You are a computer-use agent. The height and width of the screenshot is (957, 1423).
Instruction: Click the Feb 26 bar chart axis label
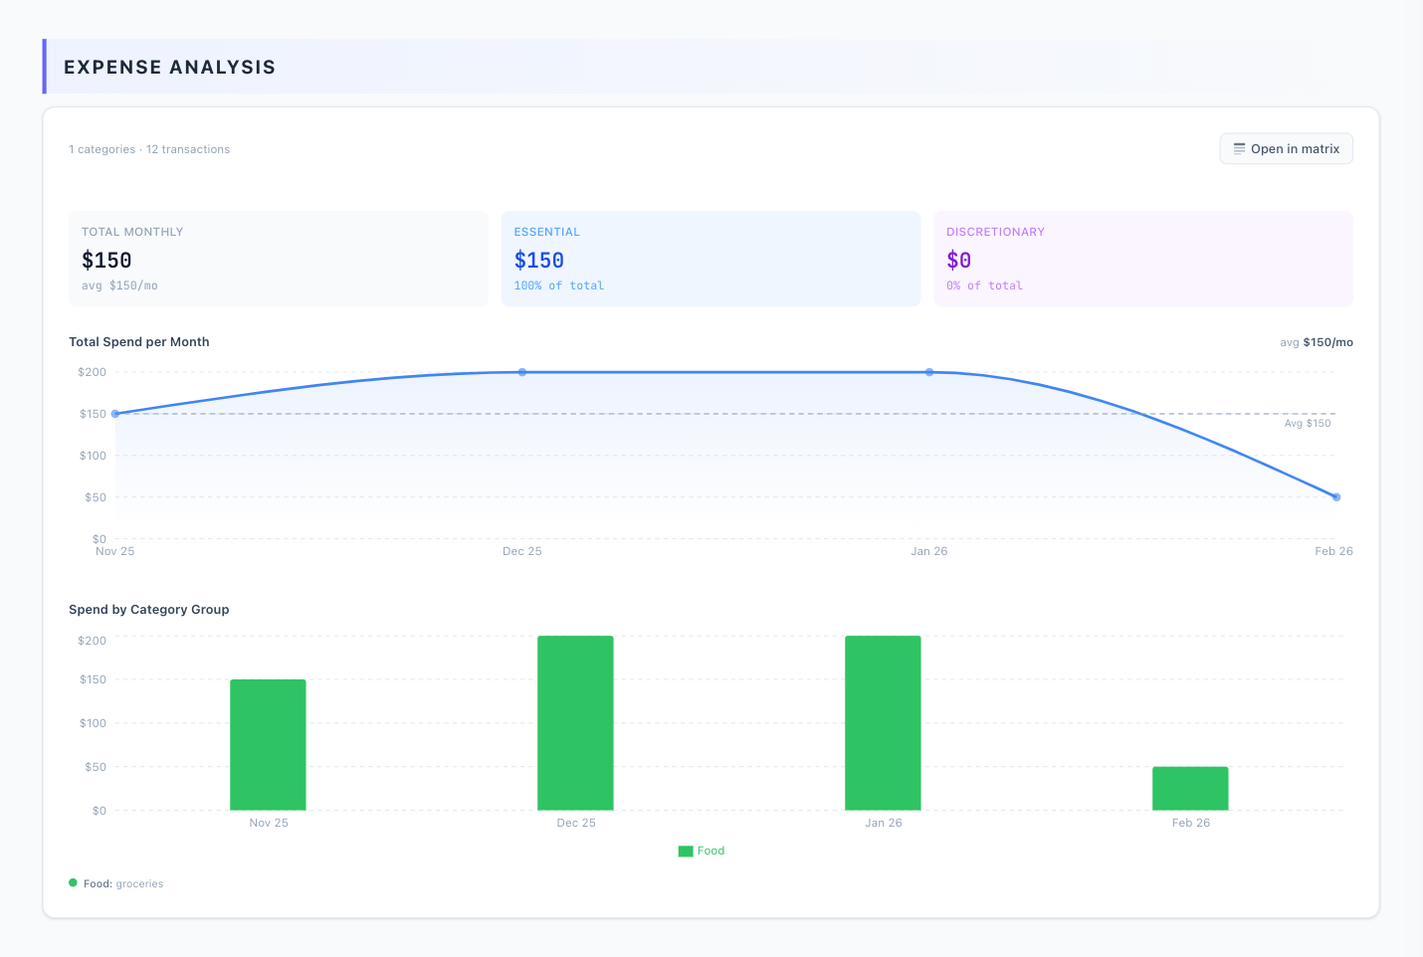(x=1190, y=823)
